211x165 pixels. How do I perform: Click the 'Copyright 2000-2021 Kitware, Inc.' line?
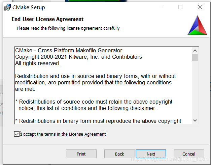[x=78, y=57]
